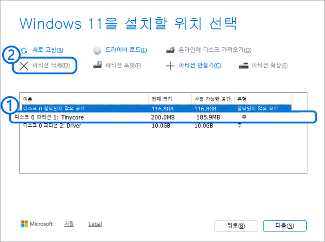The image size is (325, 242).
Task: Click the Load driver disc icon
Action: (97, 50)
